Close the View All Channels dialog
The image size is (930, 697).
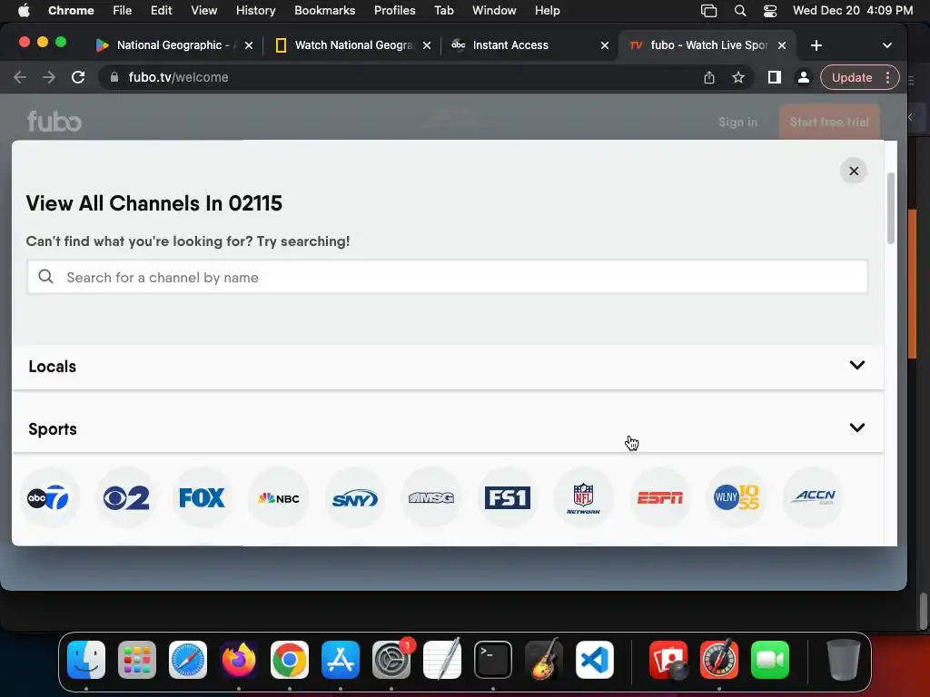coord(854,171)
